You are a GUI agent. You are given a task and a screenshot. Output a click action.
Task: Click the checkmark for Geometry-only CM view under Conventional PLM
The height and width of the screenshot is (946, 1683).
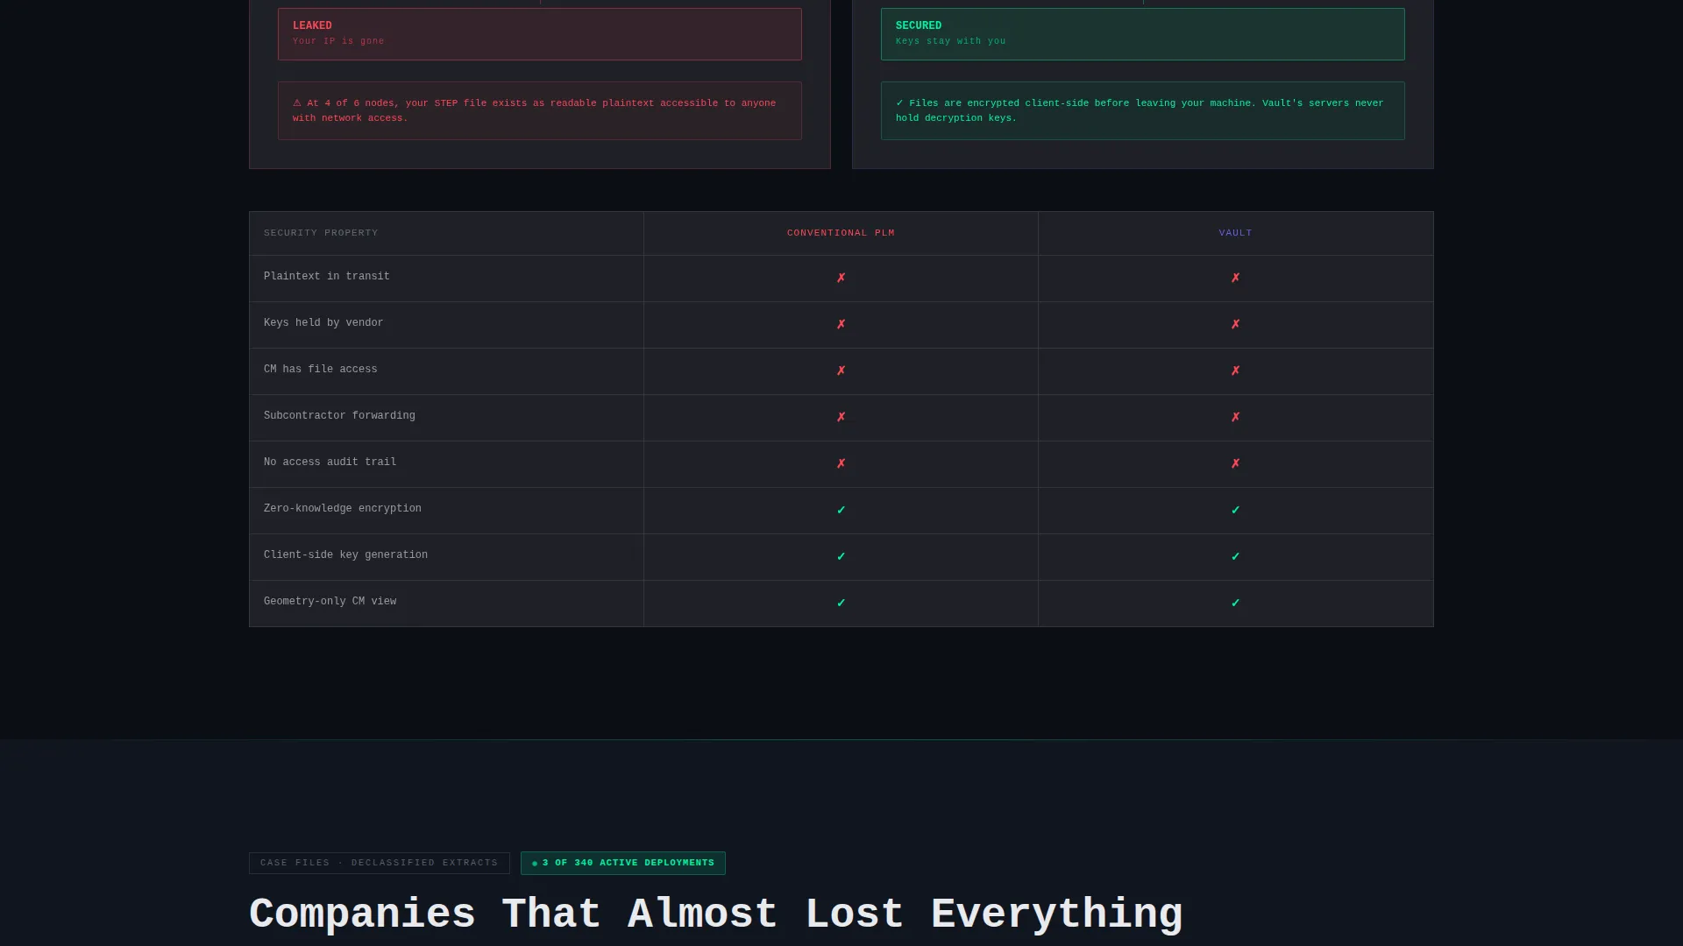pyautogui.click(x=841, y=603)
